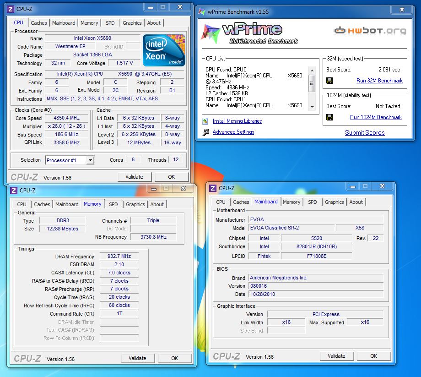Click the Advanced Settings wrench icon
421x377 pixels.
click(x=205, y=132)
